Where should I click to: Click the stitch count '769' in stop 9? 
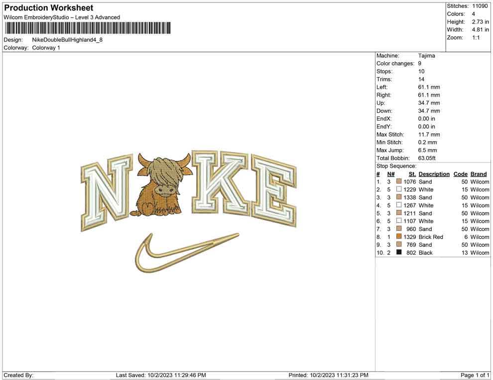[411, 245]
